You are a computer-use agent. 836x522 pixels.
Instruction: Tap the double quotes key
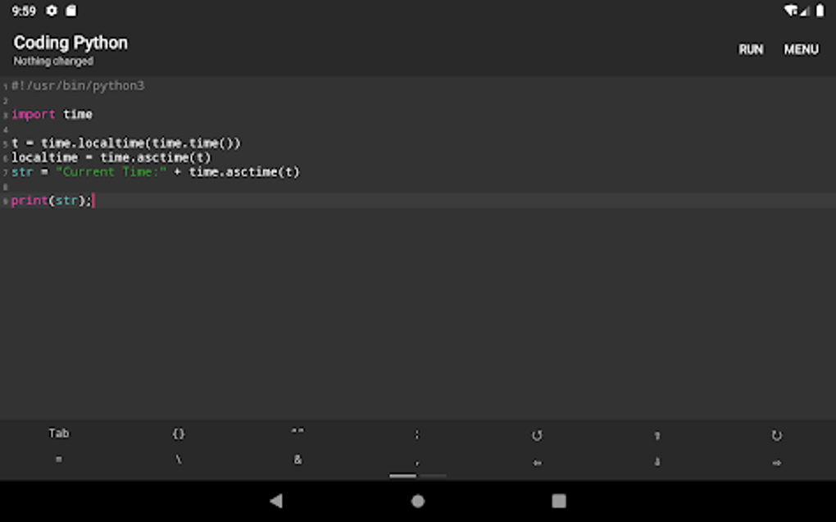point(297,432)
